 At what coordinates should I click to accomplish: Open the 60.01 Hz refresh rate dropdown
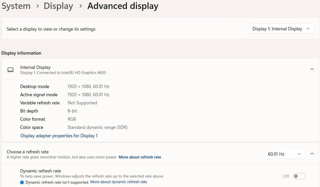coord(285,154)
